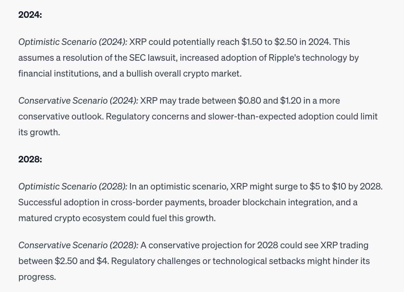Click the italic Conservative Scenario (2024) label
Screen dimensions: 404x292
(x=78, y=101)
